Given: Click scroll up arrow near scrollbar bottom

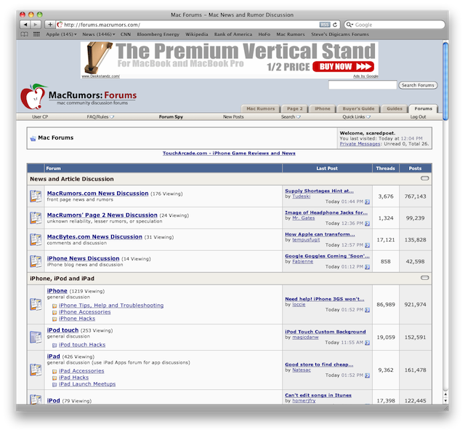Looking at the screenshot, I should 445,394.
